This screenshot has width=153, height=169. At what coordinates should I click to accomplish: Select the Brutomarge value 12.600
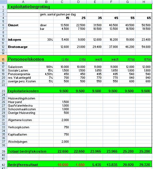coord(62,47)
